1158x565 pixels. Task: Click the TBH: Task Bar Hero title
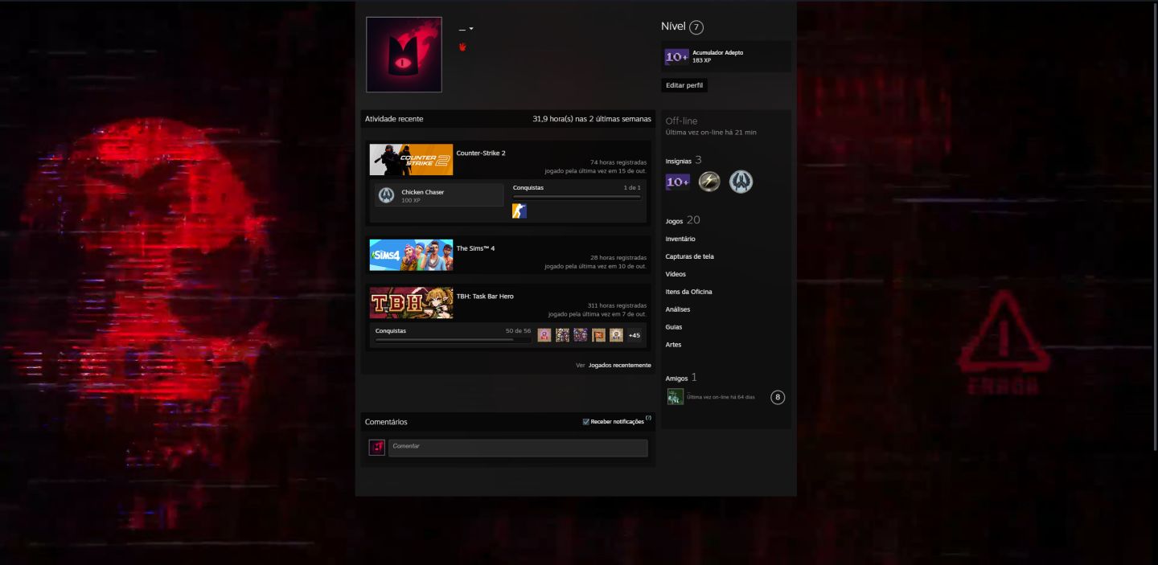coord(485,297)
